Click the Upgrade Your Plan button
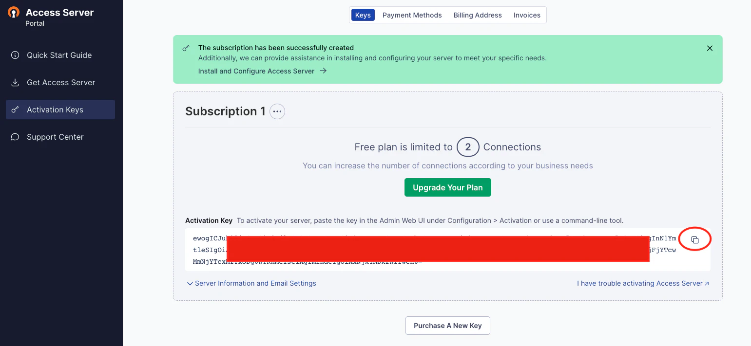Viewport: 751px width, 346px height. point(448,187)
